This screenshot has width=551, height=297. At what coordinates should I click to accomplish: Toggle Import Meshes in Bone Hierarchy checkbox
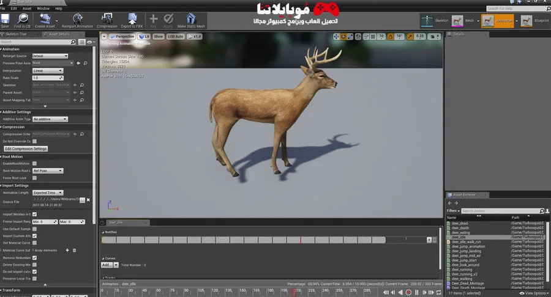(34, 215)
